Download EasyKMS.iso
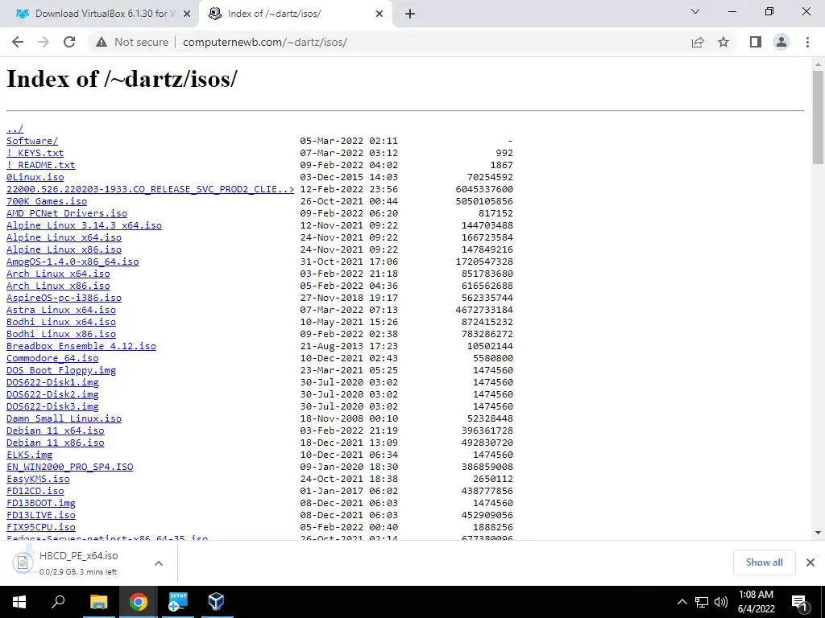This screenshot has height=618, width=825. tap(38, 480)
